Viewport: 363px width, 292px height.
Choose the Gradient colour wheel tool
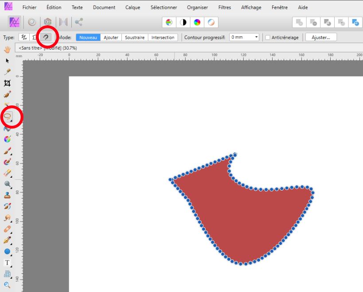(8, 139)
